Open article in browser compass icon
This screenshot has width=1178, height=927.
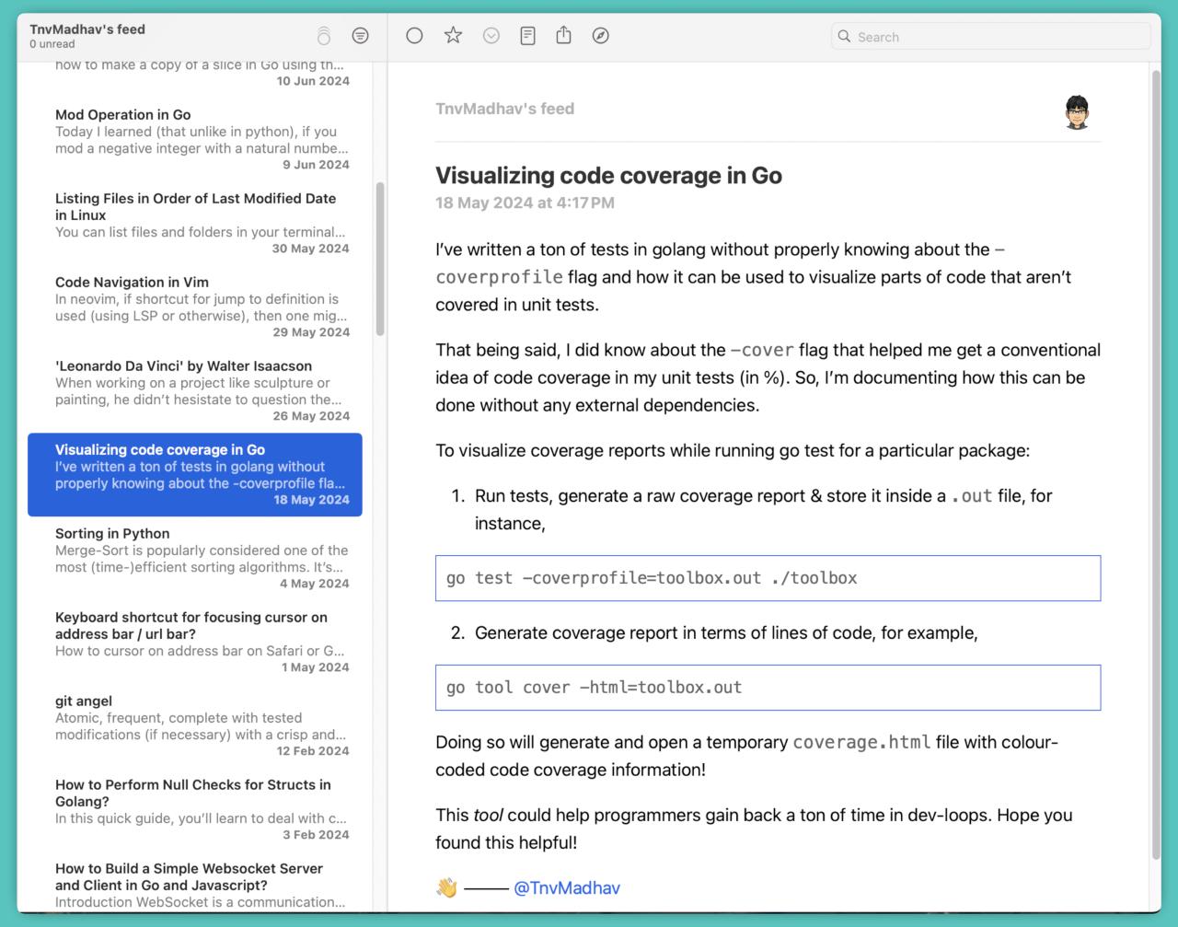click(601, 36)
